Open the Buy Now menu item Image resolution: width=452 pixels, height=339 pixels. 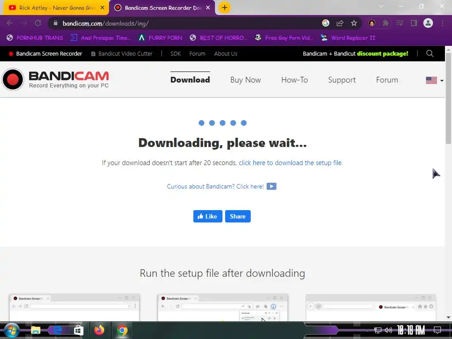click(x=245, y=80)
